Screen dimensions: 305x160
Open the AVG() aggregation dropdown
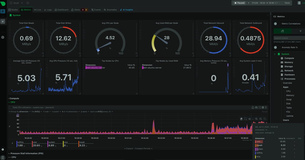pos(37,111)
